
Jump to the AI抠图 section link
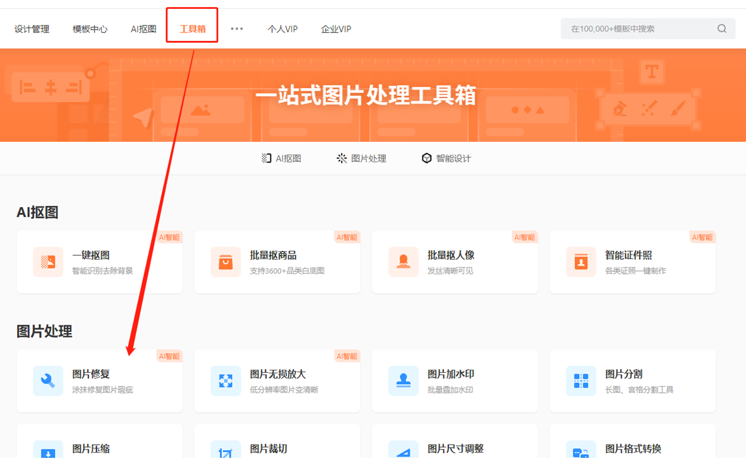282,158
